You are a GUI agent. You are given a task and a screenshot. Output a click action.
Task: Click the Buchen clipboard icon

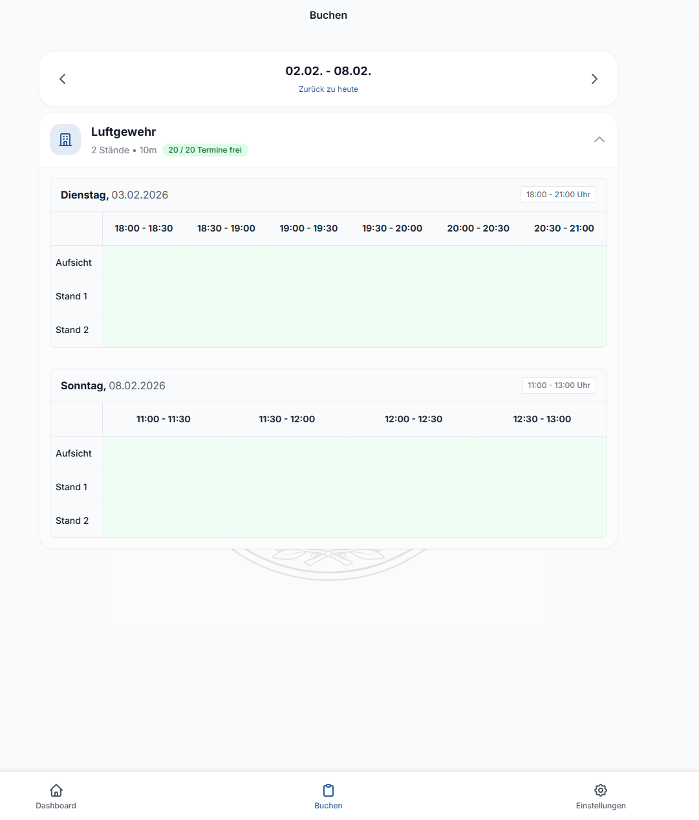328,790
